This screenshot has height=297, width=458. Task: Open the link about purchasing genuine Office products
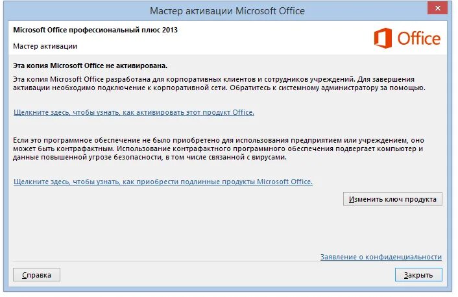163,182
